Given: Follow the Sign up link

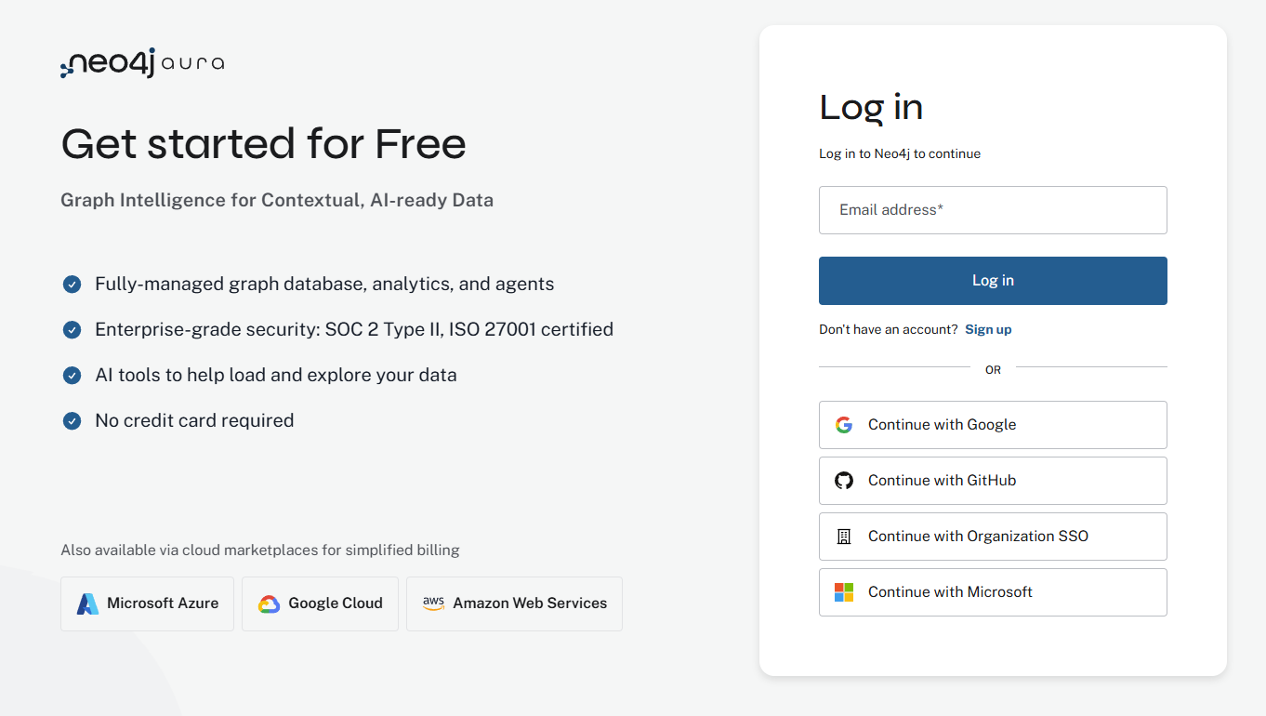Looking at the screenshot, I should tap(988, 330).
